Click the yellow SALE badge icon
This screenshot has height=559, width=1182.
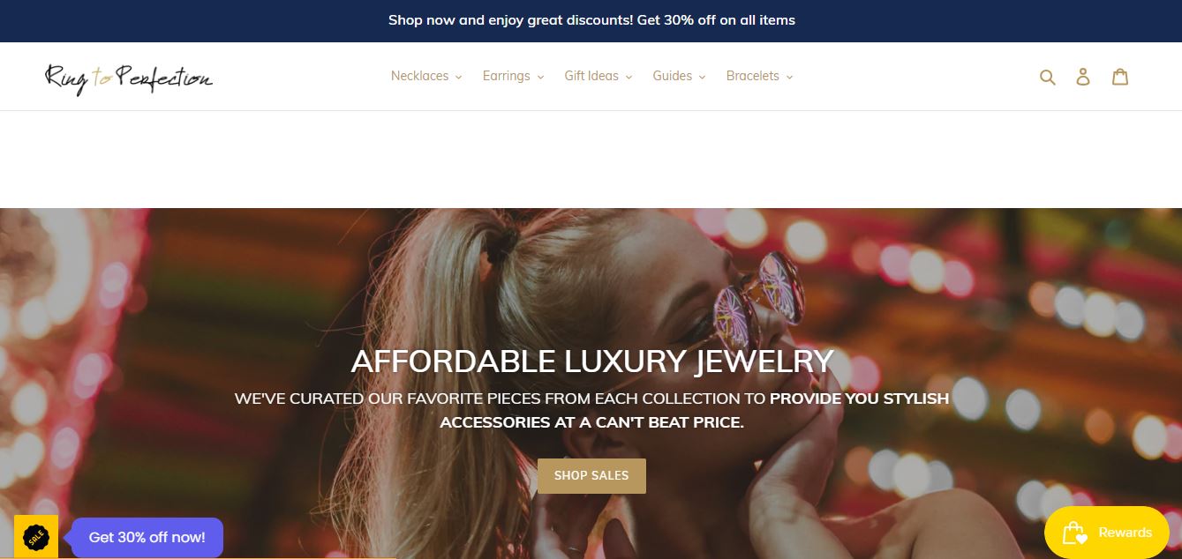(x=36, y=536)
